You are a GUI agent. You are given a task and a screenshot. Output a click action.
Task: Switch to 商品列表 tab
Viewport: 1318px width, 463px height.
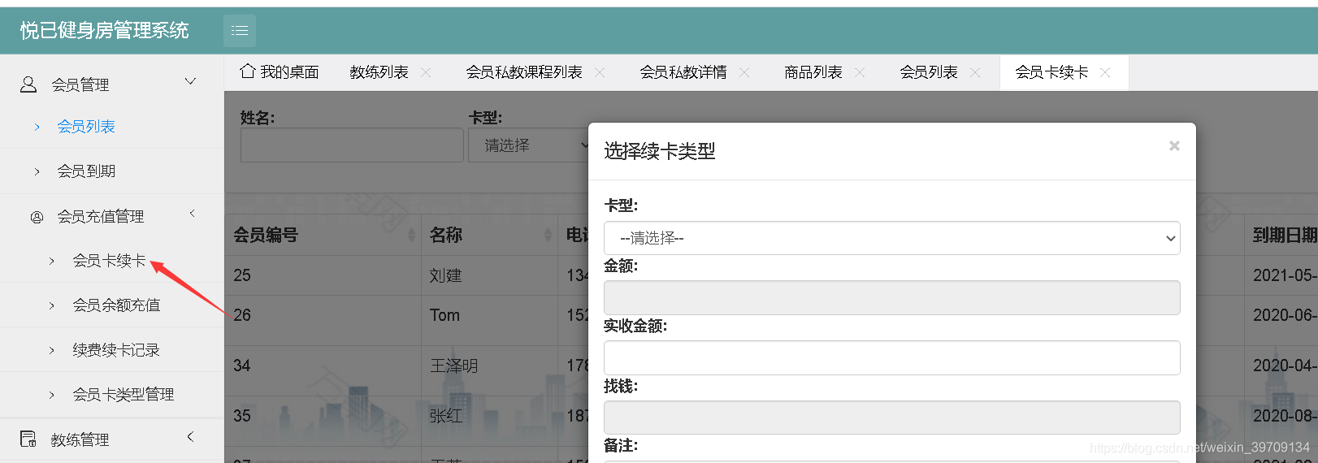813,72
